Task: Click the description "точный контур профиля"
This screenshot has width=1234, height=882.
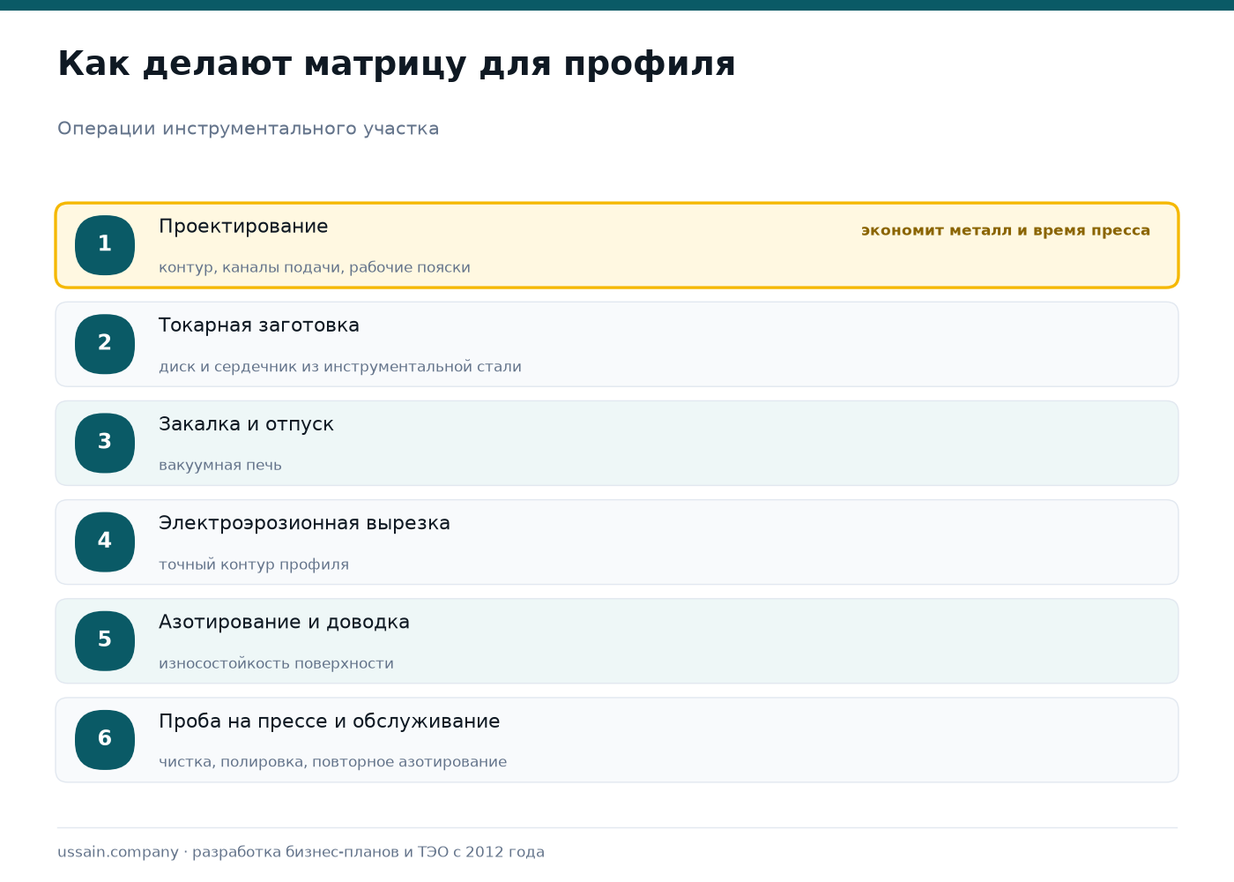Action: point(254,564)
